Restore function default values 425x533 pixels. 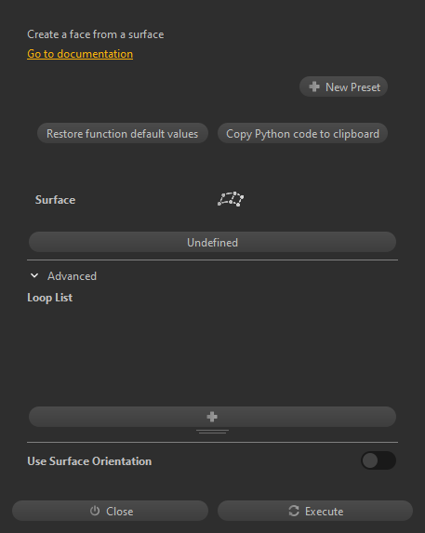tap(123, 133)
